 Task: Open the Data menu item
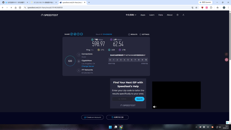point(161,15)
